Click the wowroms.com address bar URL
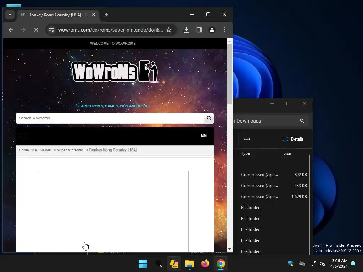 click(x=111, y=30)
